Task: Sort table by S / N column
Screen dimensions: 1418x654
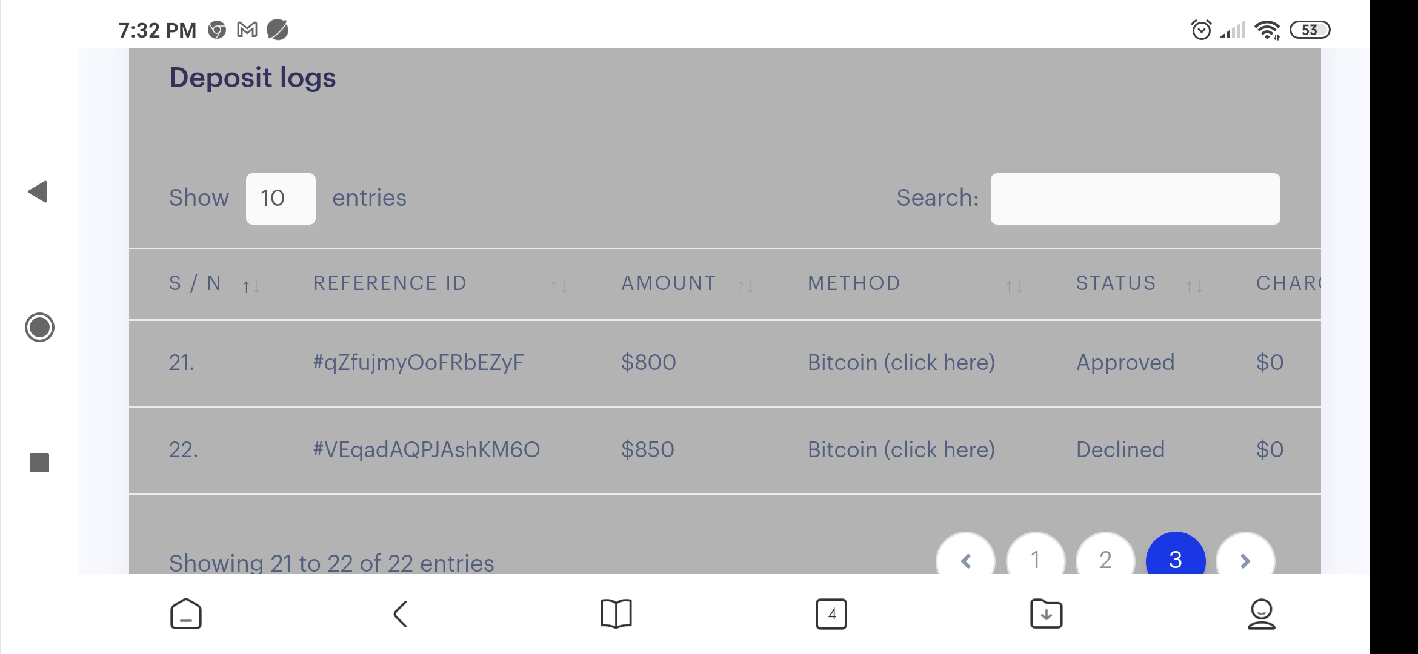Action: pyautogui.click(x=215, y=284)
